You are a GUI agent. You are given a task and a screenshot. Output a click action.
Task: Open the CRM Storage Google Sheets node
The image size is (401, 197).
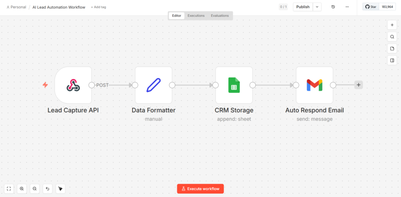234,85
